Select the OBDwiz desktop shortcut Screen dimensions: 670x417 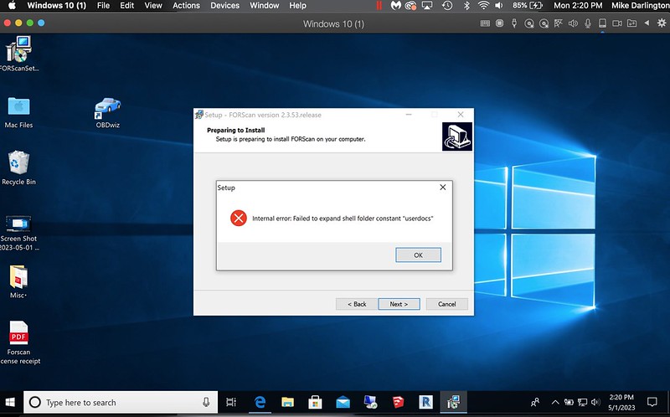pyautogui.click(x=108, y=112)
